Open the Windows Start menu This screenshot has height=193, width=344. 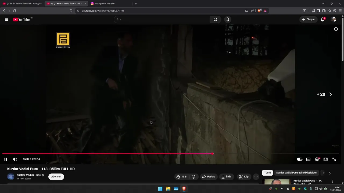[160, 189]
